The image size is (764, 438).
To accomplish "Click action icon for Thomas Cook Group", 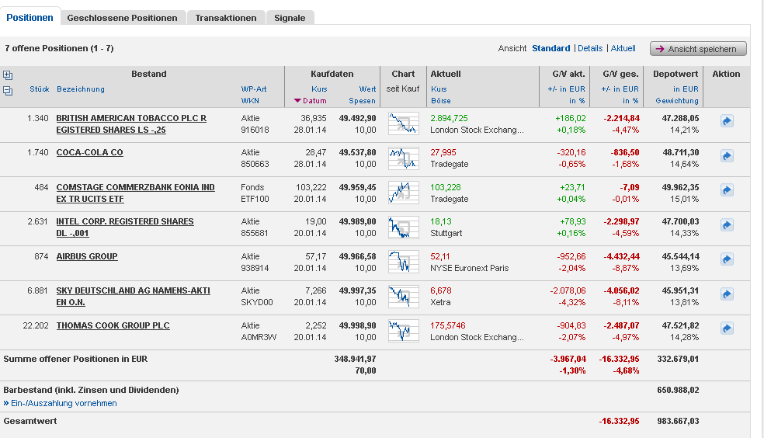I will [x=727, y=328].
